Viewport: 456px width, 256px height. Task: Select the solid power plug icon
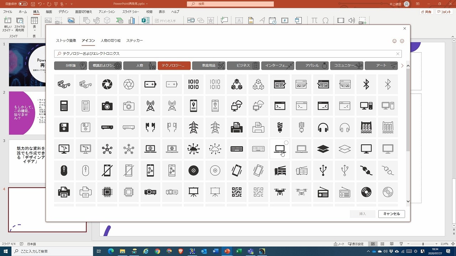366,171
